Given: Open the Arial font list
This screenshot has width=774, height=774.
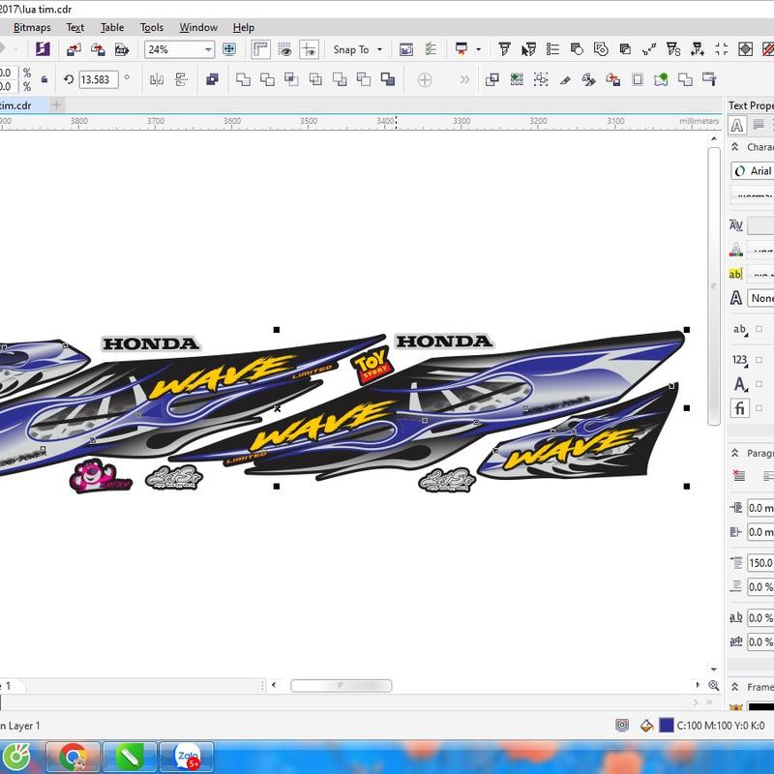Looking at the screenshot, I should click(x=753, y=171).
